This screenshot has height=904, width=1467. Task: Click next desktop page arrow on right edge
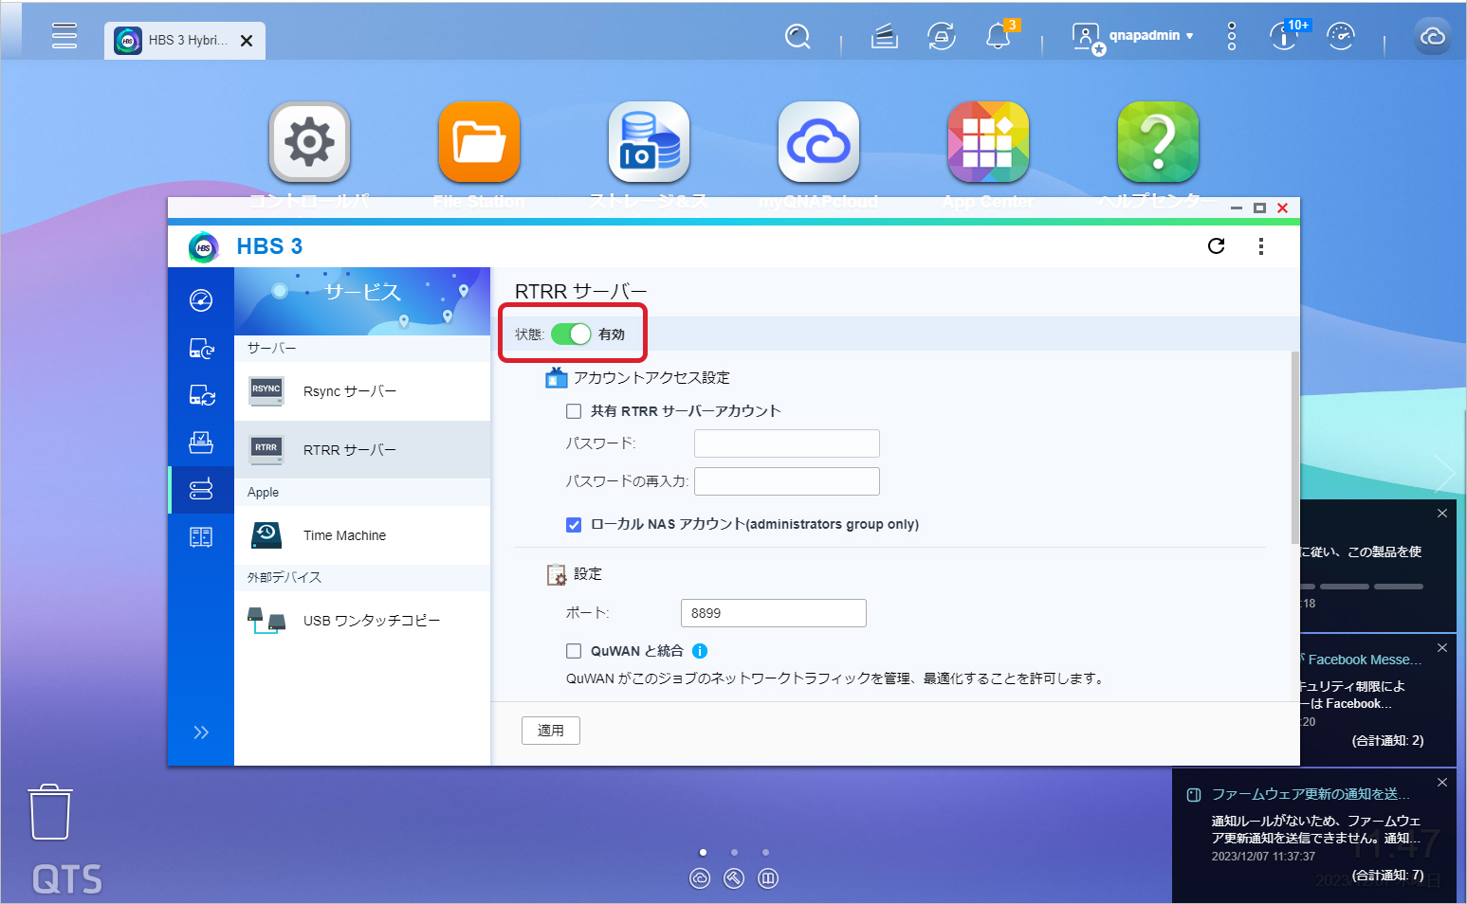(x=1444, y=472)
